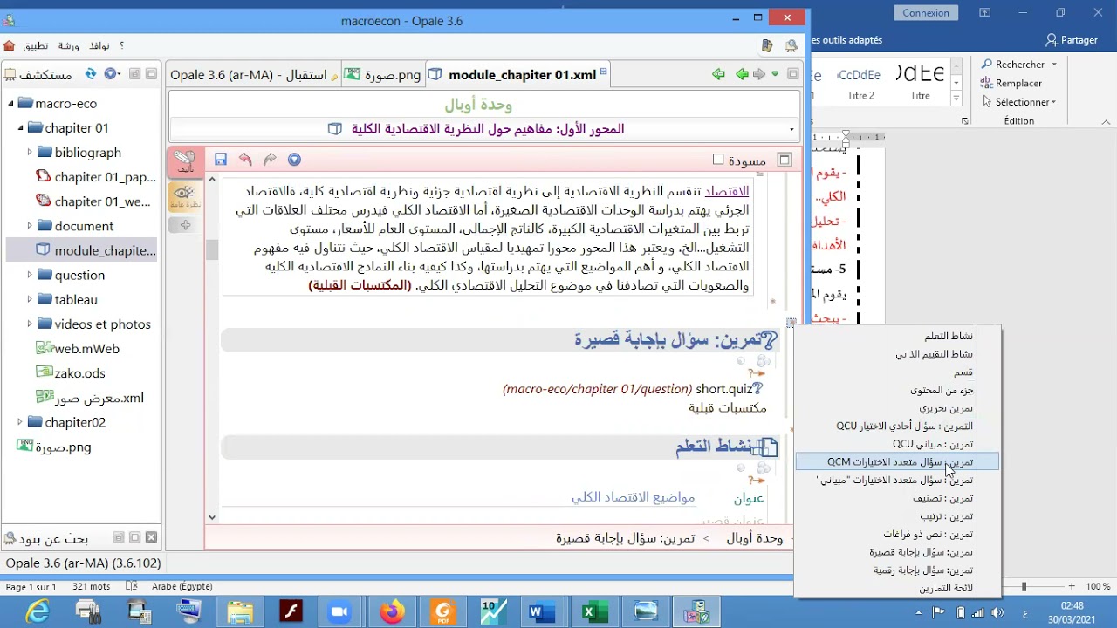The width and height of the screenshot is (1117, 628).
Task: Click the Word zoom slider handle
Action: (x=1024, y=587)
